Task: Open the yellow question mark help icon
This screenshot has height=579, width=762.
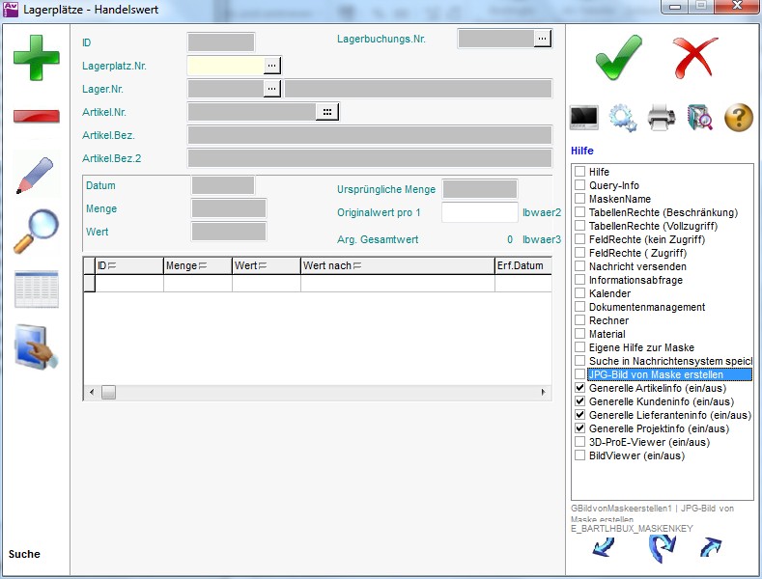Action: [738, 118]
